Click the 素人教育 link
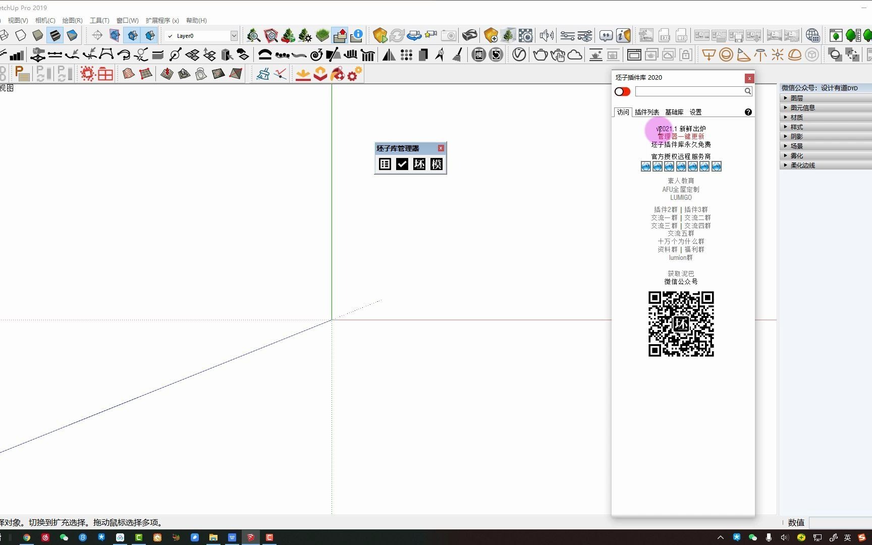Screen dimensions: 872x545 pos(681,181)
